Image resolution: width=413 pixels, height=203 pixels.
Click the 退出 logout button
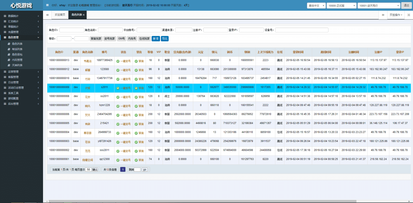(406, 6)
